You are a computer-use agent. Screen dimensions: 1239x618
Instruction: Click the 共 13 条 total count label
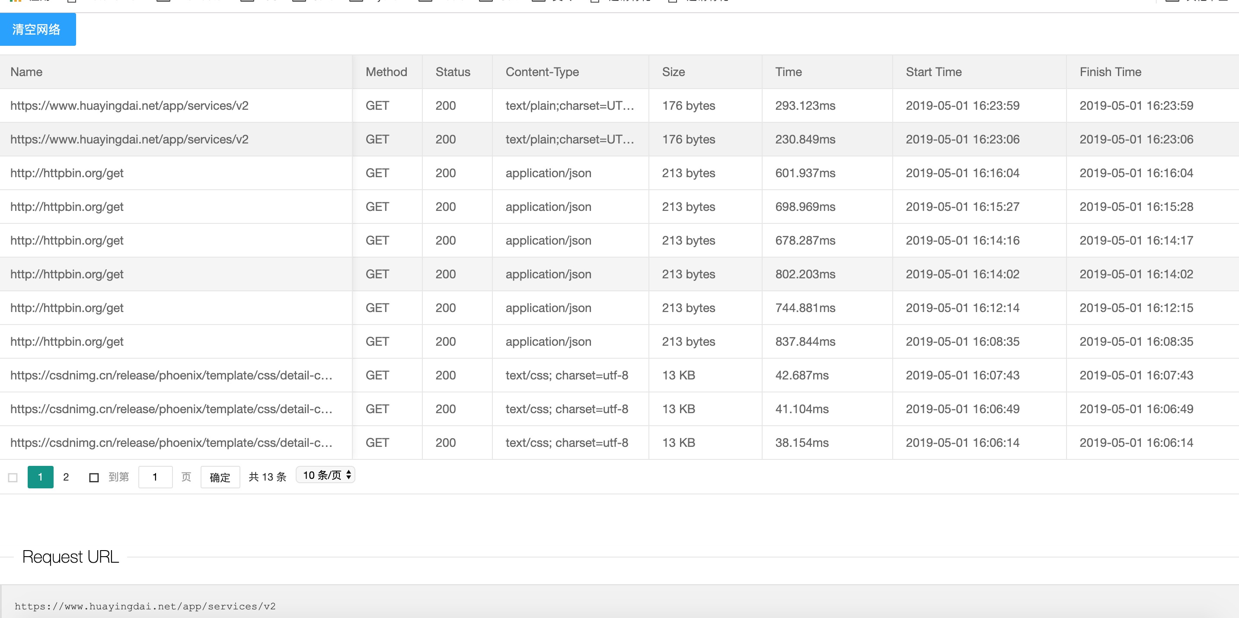(x=268, y=477)
